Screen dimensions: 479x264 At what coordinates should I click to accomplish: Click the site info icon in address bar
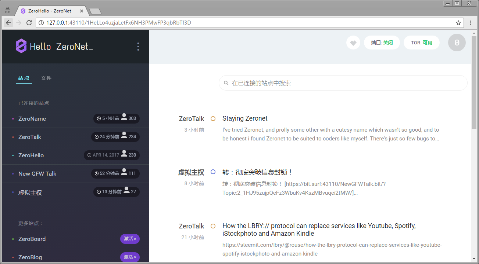(x=41, y=23)
